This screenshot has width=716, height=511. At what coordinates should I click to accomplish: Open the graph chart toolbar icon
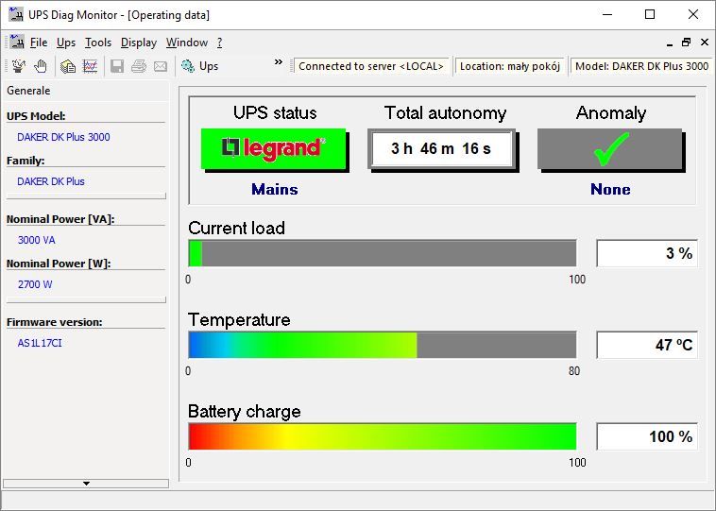[x=90, y=66]
